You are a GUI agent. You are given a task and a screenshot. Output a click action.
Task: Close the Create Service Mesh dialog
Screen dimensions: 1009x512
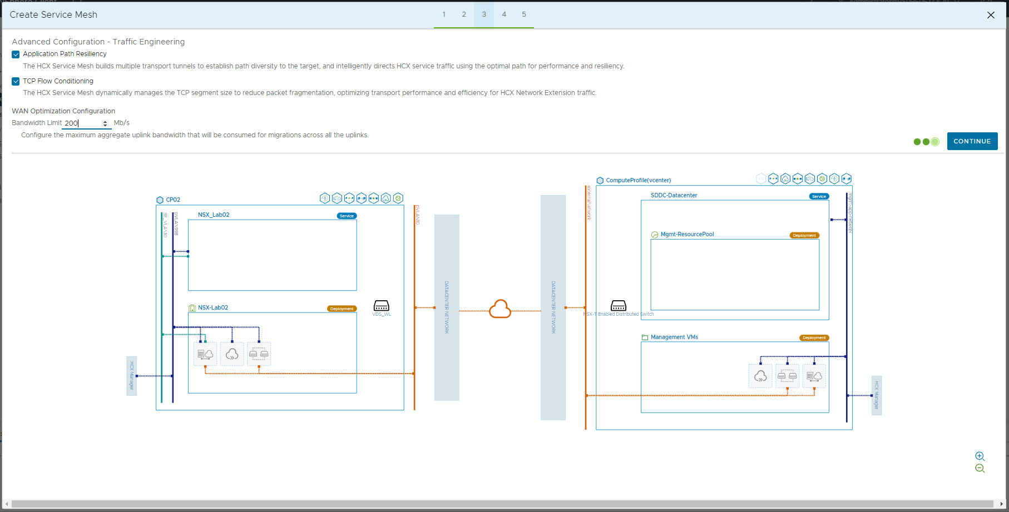tap(991, 15)
